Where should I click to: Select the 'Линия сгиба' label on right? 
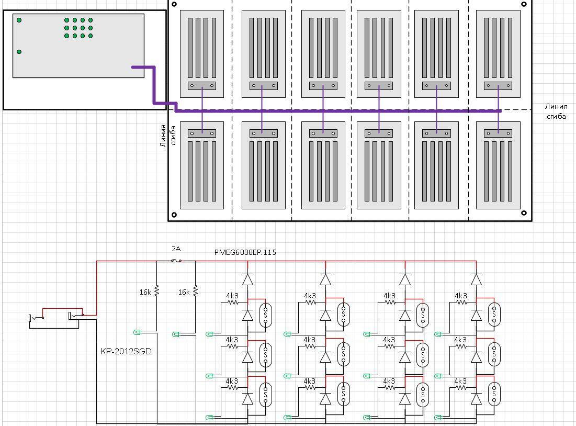point(556,111)
